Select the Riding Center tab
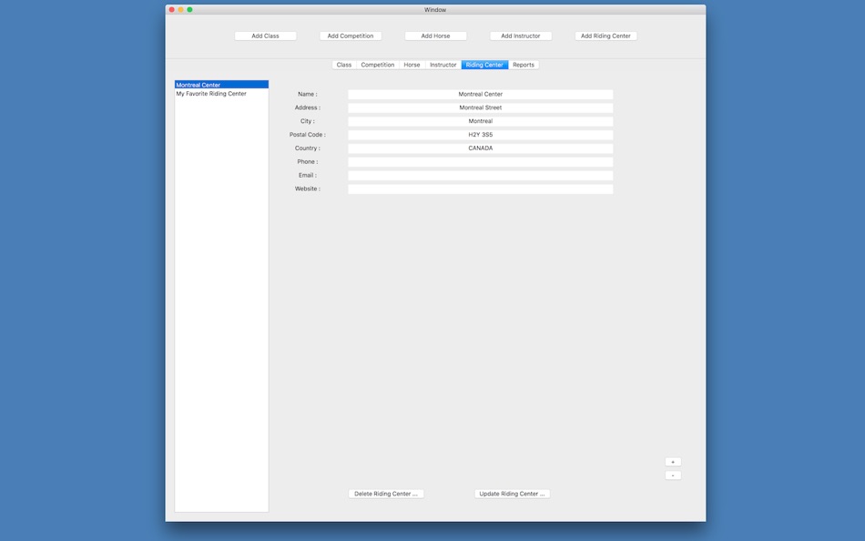Screen dimensions: 865x541 point(484,65)
